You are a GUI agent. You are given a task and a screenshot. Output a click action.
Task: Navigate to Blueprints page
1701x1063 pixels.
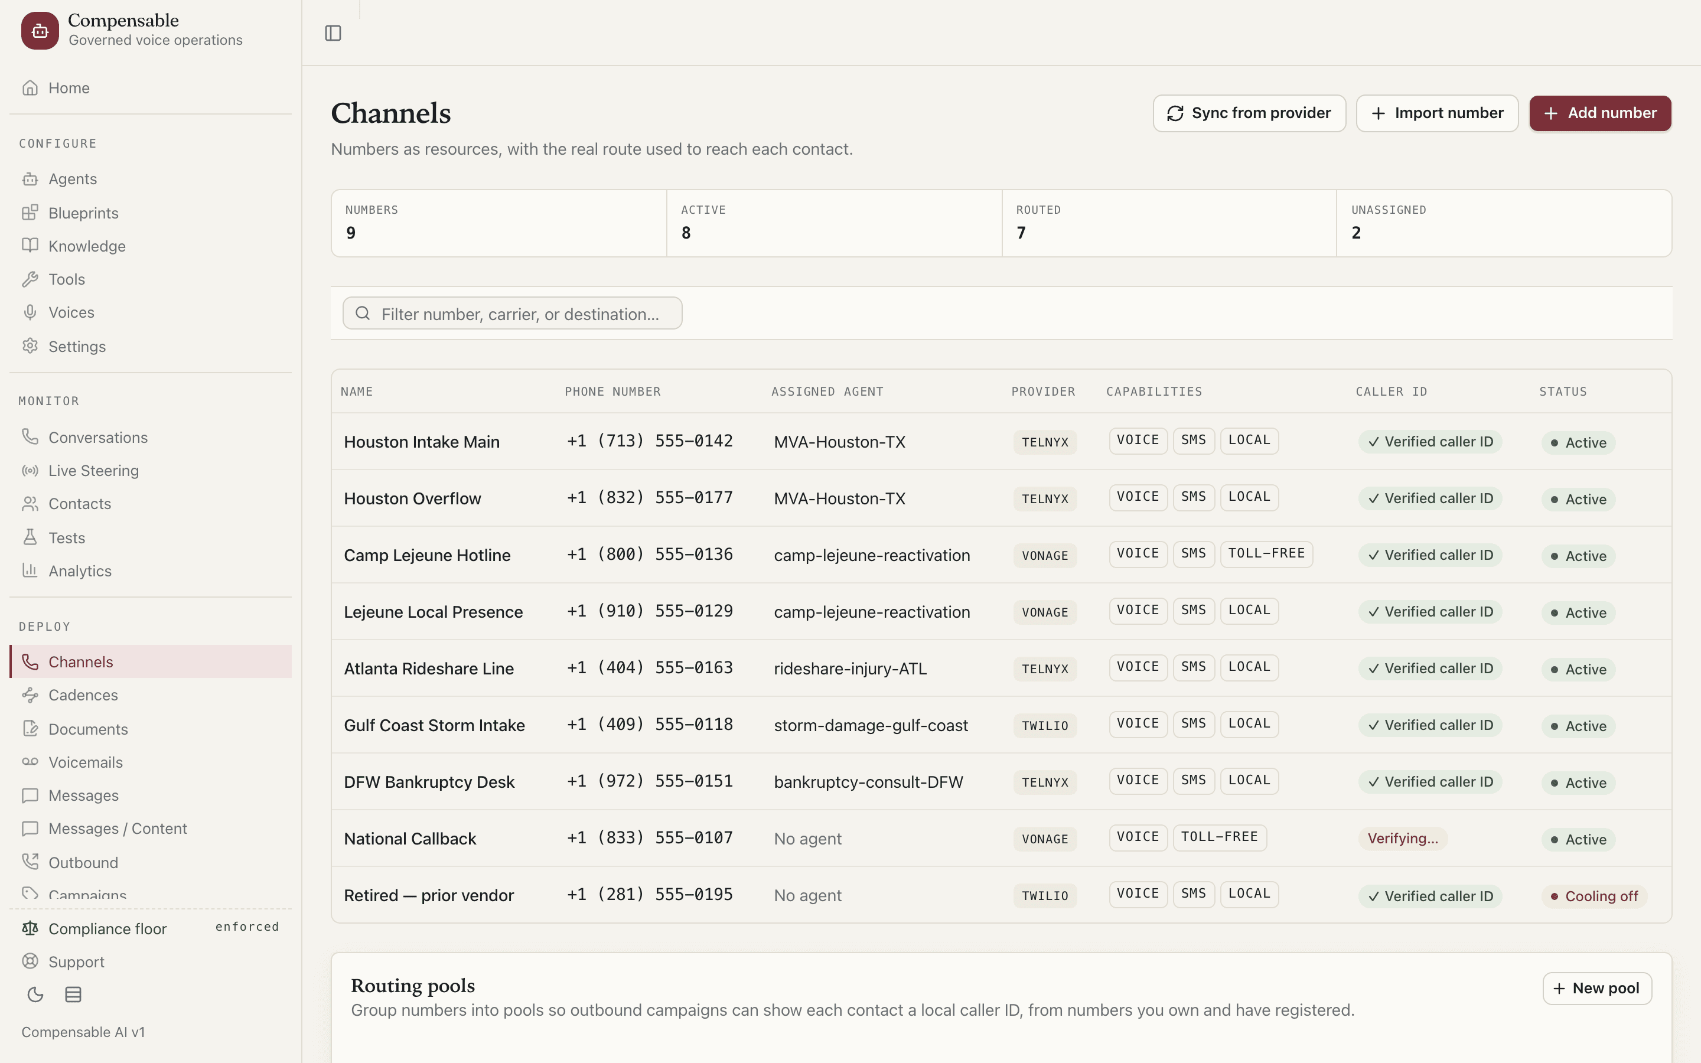point(151,213)
